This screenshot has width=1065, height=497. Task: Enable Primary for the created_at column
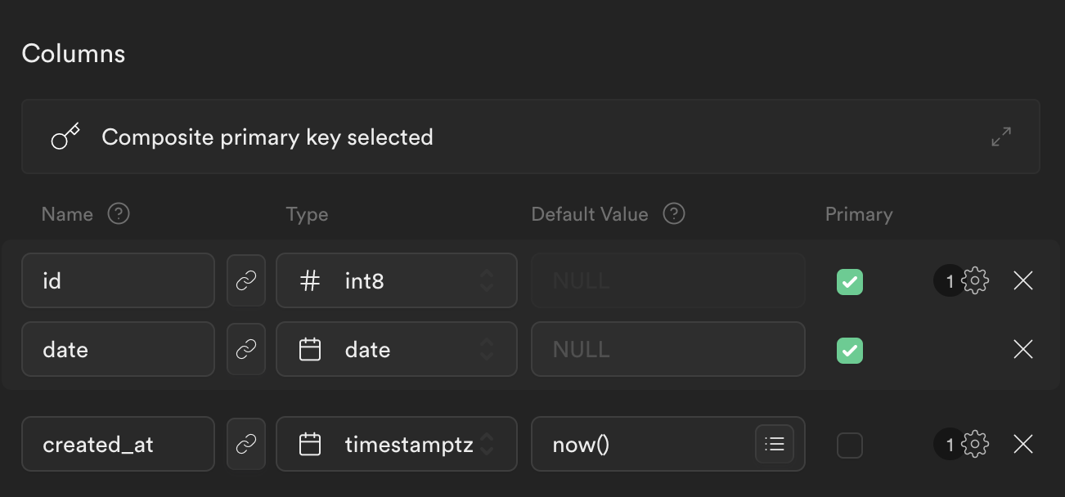tap(850, 445)
